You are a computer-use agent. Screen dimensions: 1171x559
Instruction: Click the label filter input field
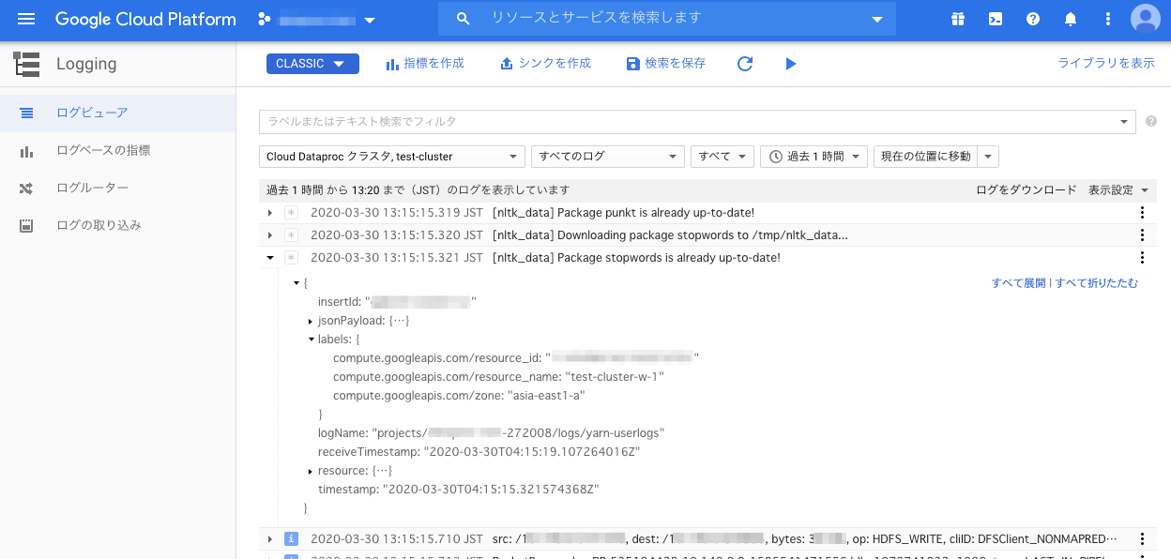657,121
